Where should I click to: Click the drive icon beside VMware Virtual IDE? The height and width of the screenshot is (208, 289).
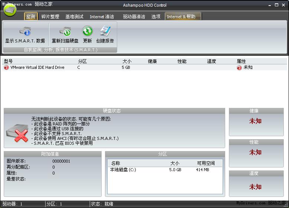pyautogui.click(x=6, y=68)
